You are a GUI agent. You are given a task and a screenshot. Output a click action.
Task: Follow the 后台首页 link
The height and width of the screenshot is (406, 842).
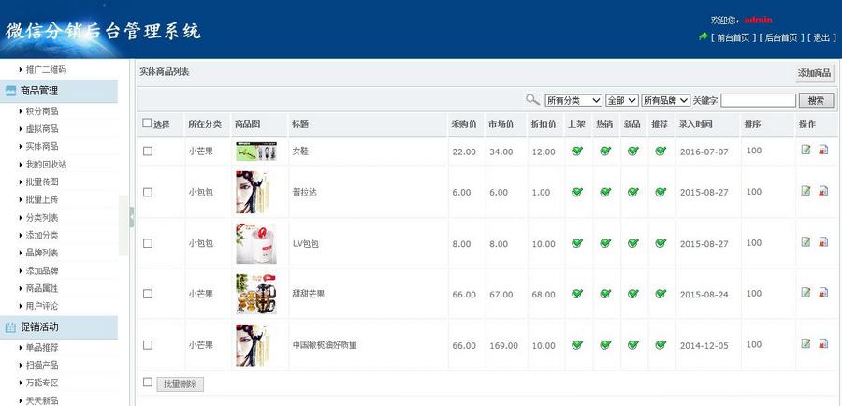click(781, 37)
